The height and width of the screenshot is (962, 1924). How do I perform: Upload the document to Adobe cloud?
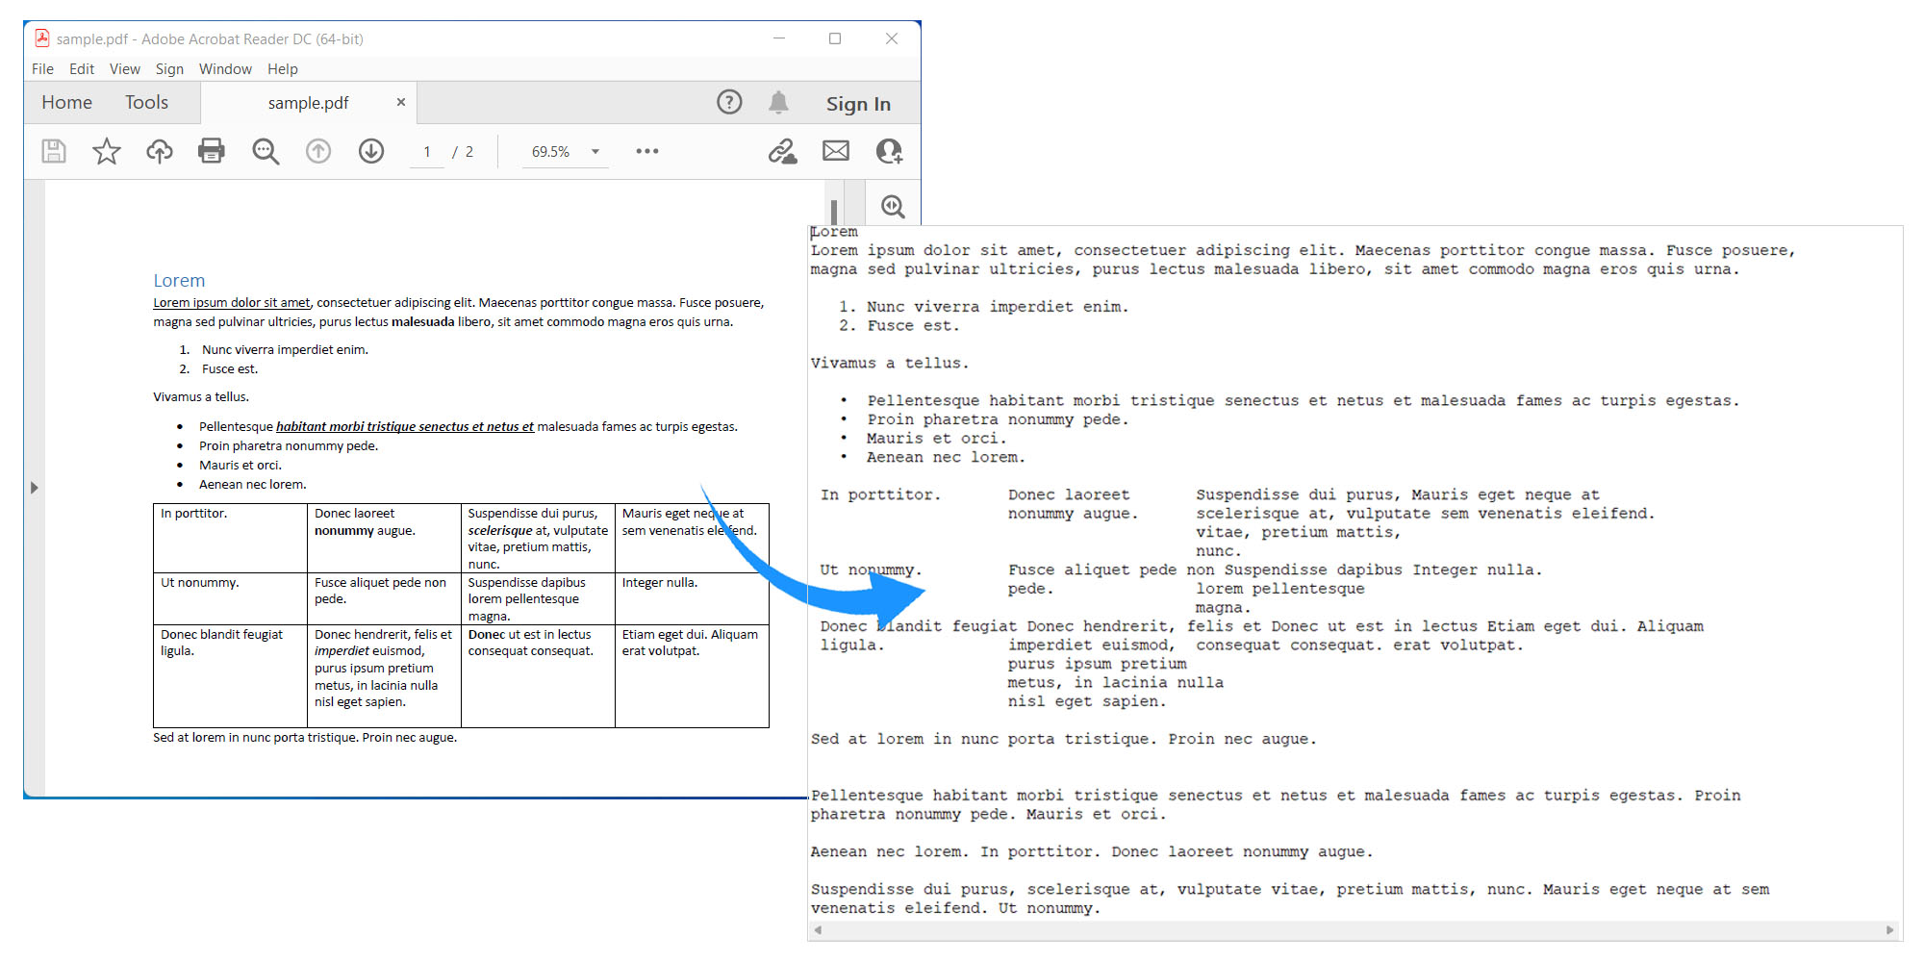tap(159, 151)
